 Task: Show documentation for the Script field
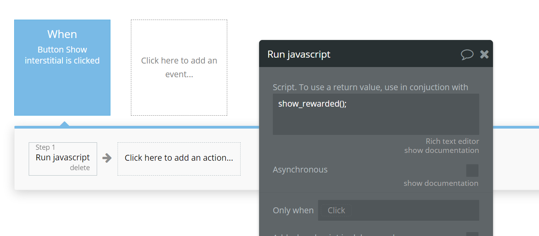(x=442, y=150)
